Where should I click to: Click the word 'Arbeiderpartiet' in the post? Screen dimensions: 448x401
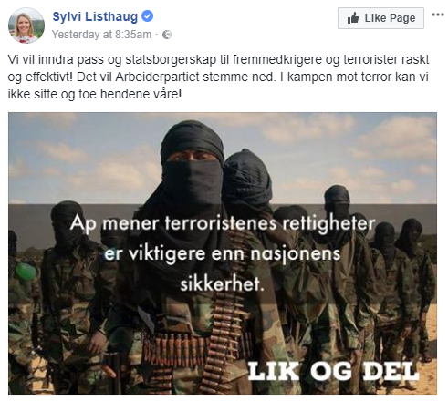[x=157, y=77]
